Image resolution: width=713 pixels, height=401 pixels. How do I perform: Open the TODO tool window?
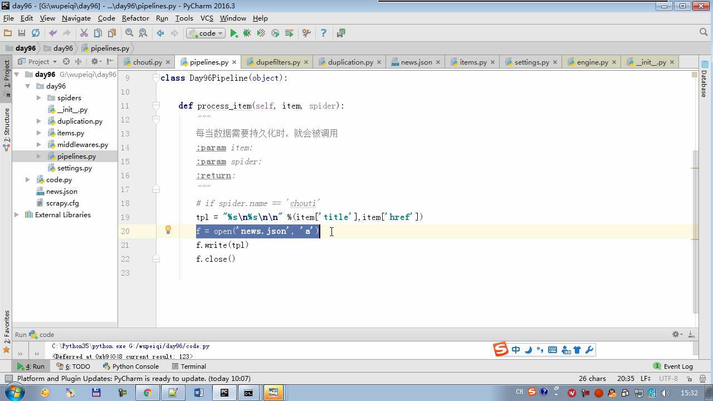click(x=73, y=366)
